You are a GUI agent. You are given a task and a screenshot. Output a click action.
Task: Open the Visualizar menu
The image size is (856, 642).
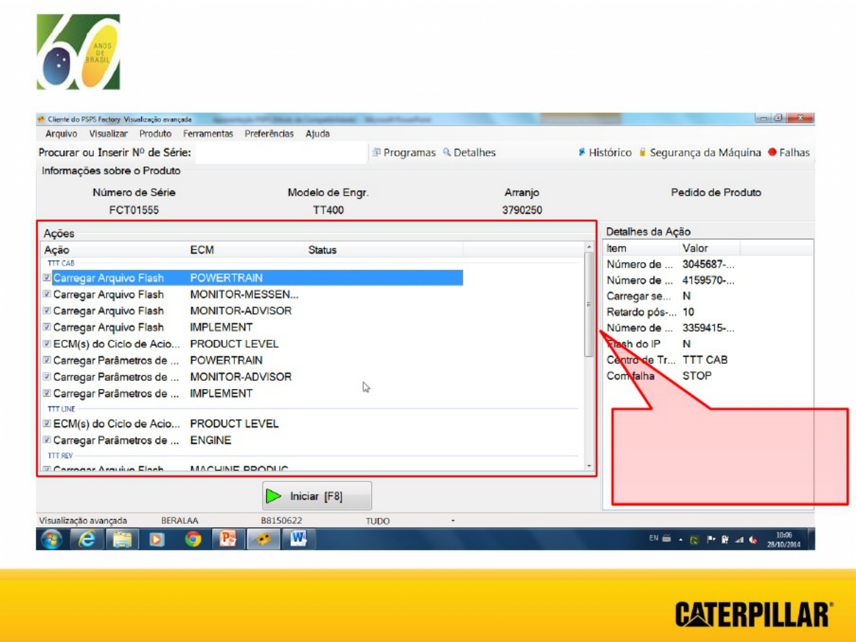click(x=108, y=134)
